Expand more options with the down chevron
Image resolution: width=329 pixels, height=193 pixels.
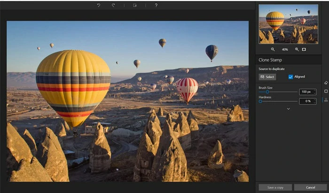(288, 109)
